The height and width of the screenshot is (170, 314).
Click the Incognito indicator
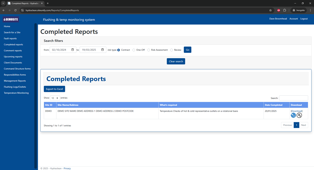pyautogui.click(x=299, y=10)
